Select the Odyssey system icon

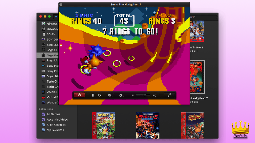(x=43, y=29)
